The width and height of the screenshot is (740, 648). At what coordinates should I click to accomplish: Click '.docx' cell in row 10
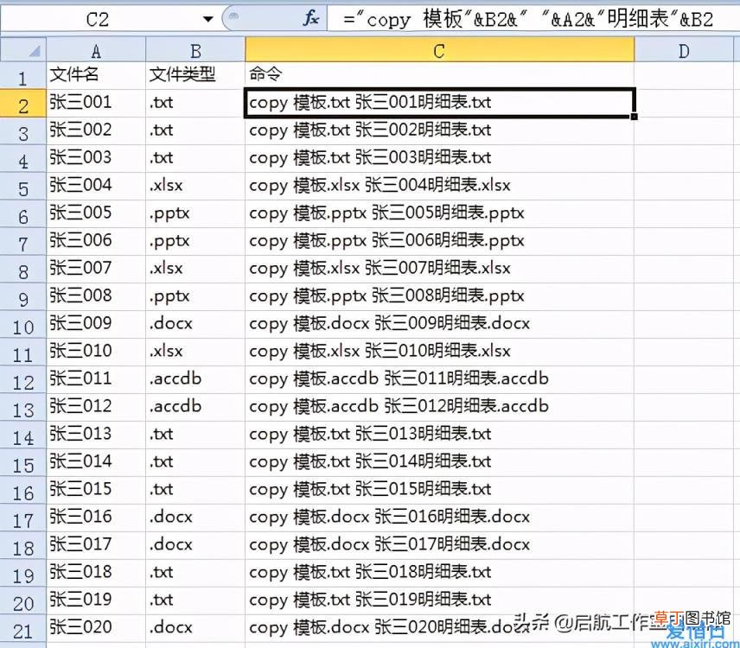[195, 324]
